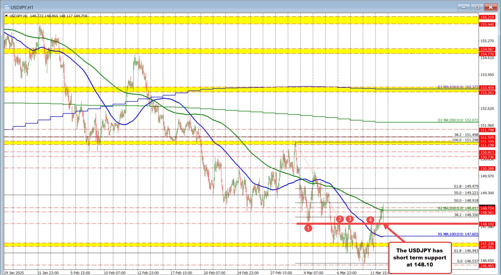This screenshot has height=275, width=501.
Task: Select the '148.561' red price label
Action: (x=487, y=213)
